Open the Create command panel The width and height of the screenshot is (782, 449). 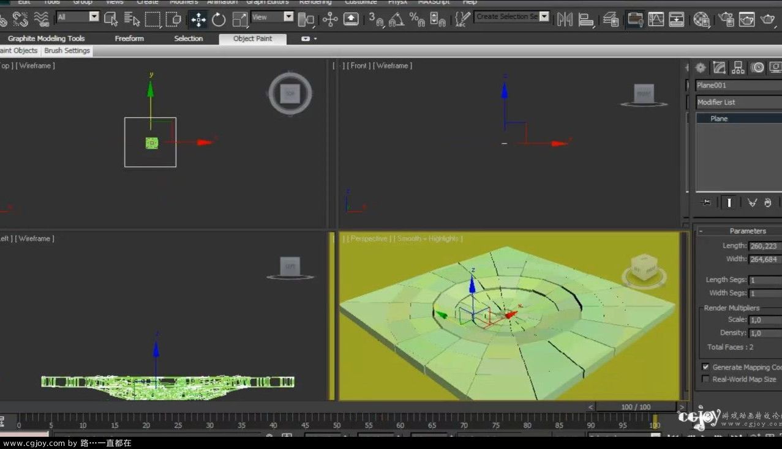click(x=701, y=67)
